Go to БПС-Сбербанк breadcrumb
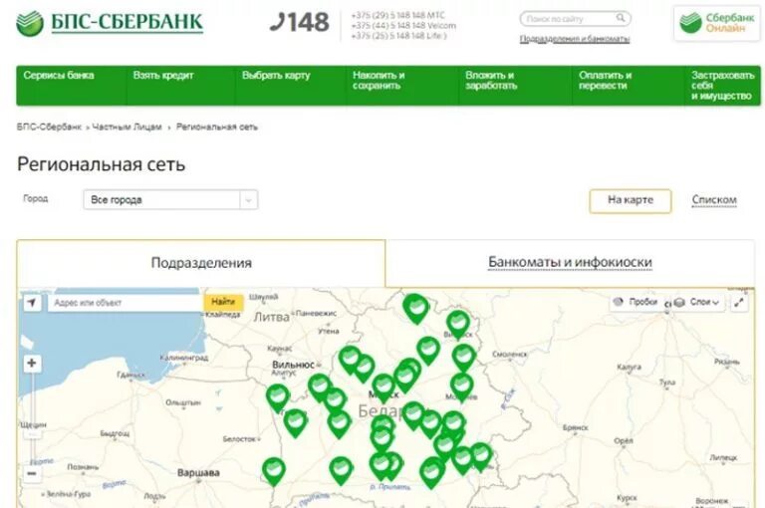Screen dimensions: 765x508 pos(49,127)
